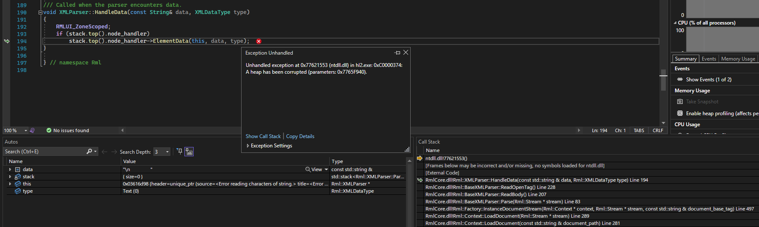Click the Ch: 1 status indicator
759x227 pixels.
point(620,130)
